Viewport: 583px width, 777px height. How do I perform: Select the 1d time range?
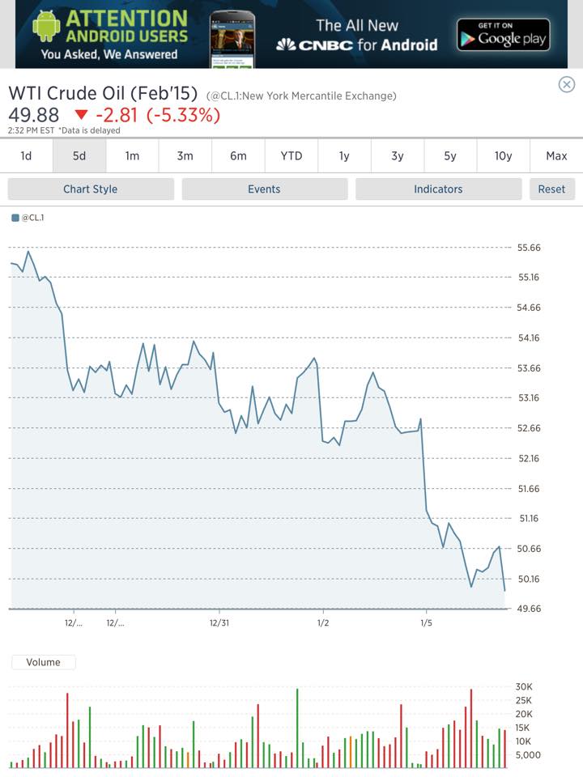[26, 155]
